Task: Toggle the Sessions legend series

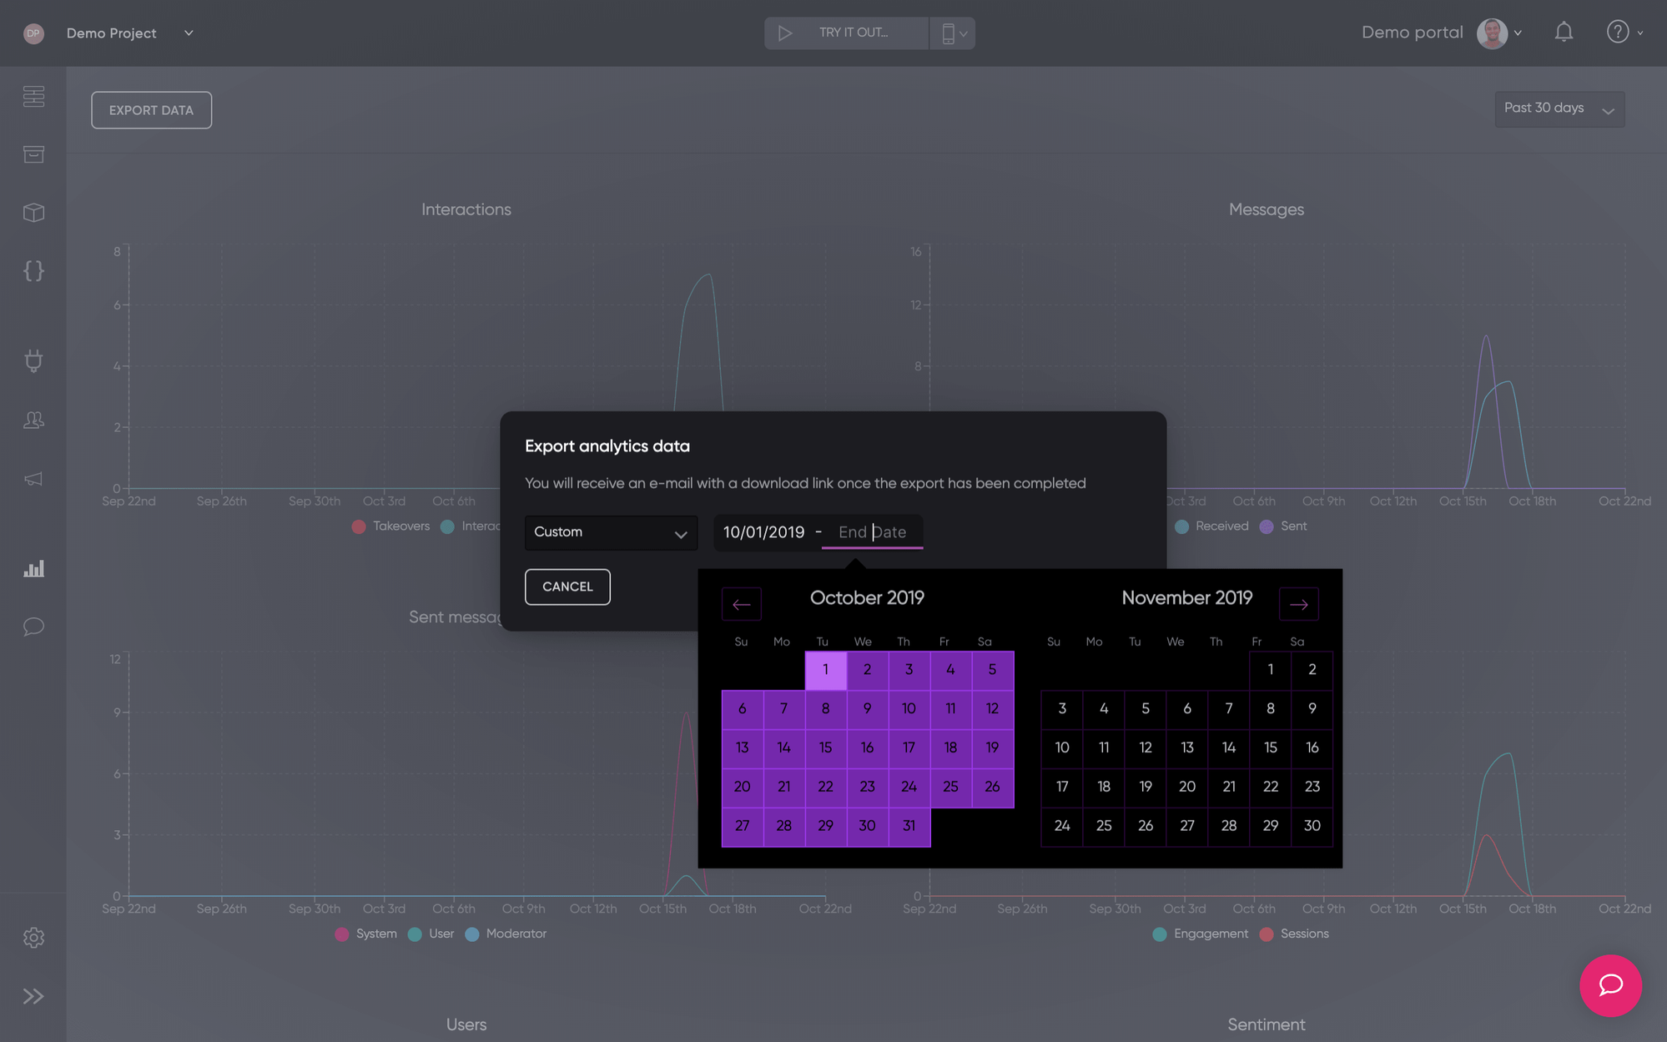Action: coord(1294,934)
